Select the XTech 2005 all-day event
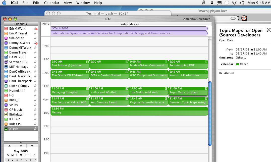This screenshot has height=162, width=271. click(x=129, y=29)
